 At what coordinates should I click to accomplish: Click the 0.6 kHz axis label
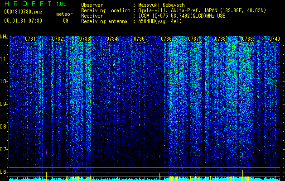[4, 172]
